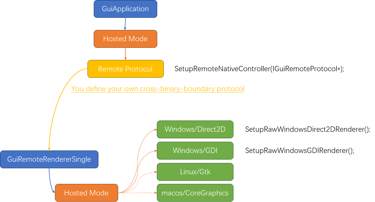Image resolution: width=375 pixels, height=202 pixels.
Task: Click the SetupRawWindowsGDIRenderer text
Action: coord(300,150)
